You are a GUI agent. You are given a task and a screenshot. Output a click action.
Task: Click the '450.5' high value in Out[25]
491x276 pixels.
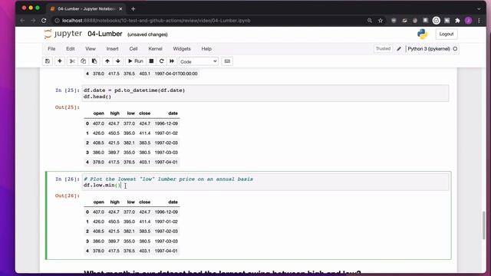click(114, 133)
